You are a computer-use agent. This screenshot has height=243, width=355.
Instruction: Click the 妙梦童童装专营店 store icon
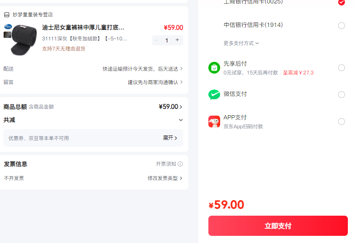(6, 14)
